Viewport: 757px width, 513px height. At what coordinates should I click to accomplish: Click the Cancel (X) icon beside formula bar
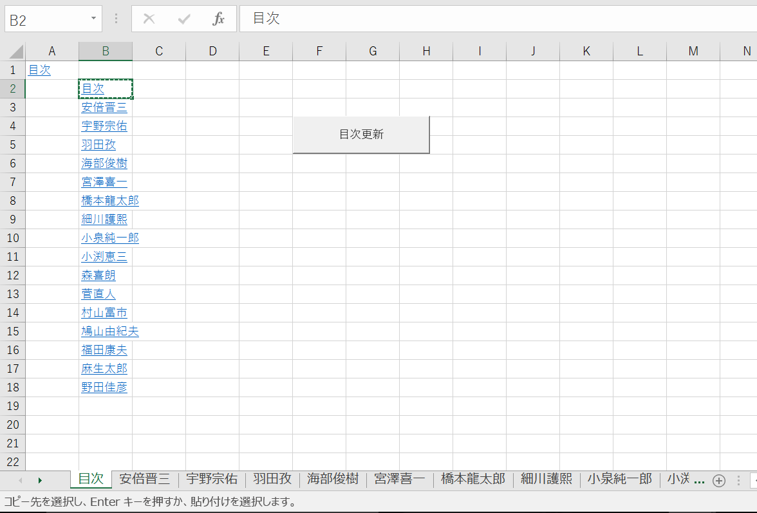click(x=149, y=19)
